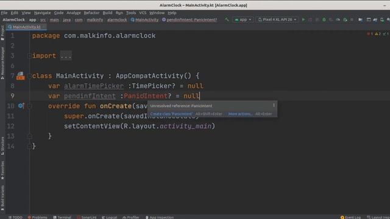Click the app breadcrumb in navigation bar
Viewport: 390px width, 219px height.
tap(32, 19)
